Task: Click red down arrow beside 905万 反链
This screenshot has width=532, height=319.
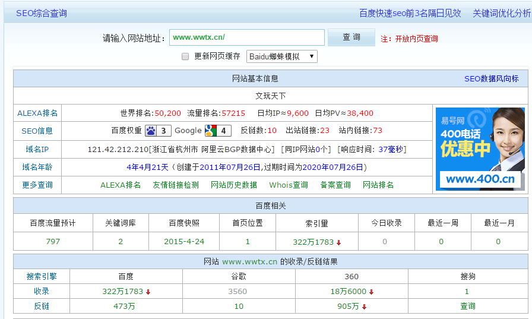Action: click(365, 307)
